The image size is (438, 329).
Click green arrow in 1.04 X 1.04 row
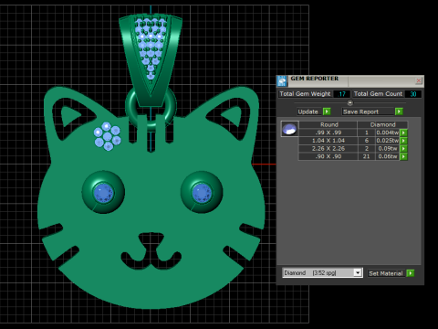click(x=403, y=141)
